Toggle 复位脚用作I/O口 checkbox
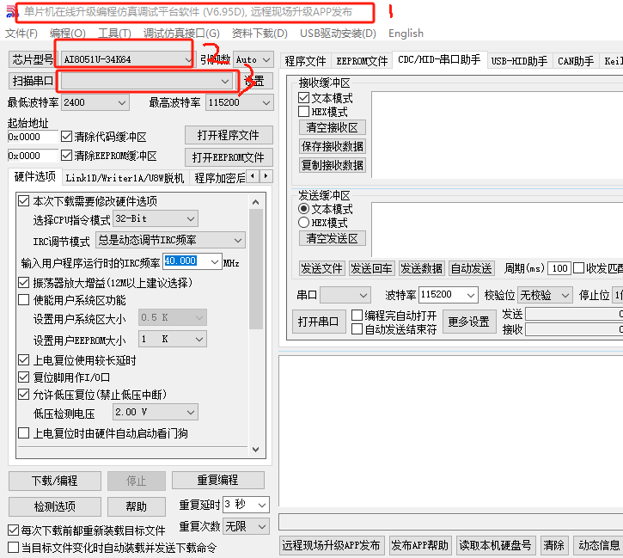Viewport: 623px width, 558px height. click(x=23, y=377)
